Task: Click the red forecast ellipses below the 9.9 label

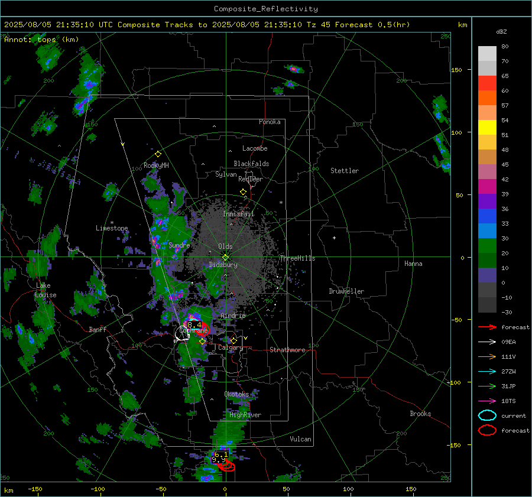Action: pyautogui.click(x=226, y=466)
